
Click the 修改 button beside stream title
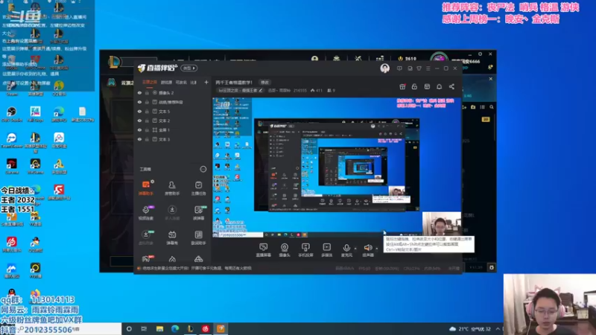pyautogui.click(x=264, y=83)
